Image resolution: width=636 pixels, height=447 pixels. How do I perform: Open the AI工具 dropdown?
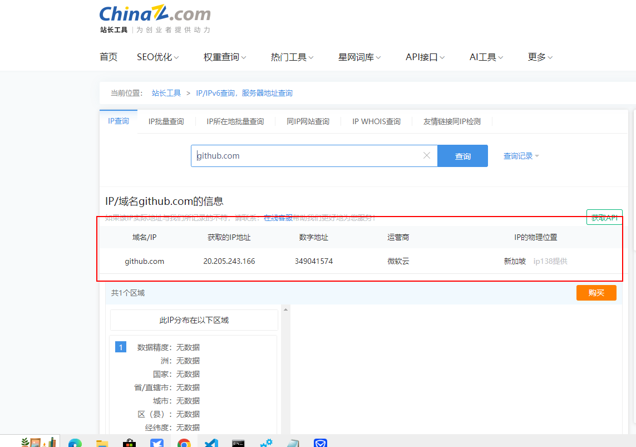485,56
